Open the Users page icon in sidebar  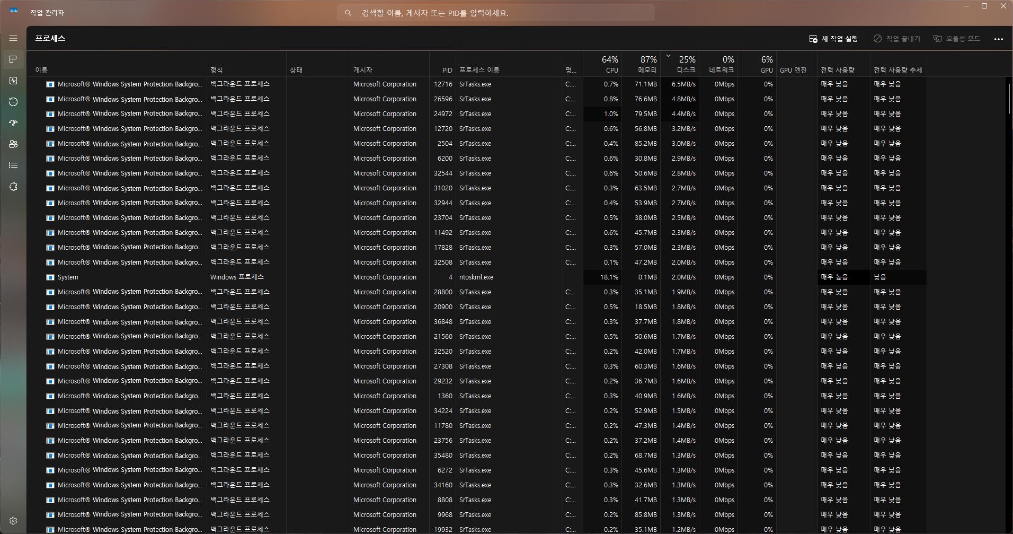13,144
